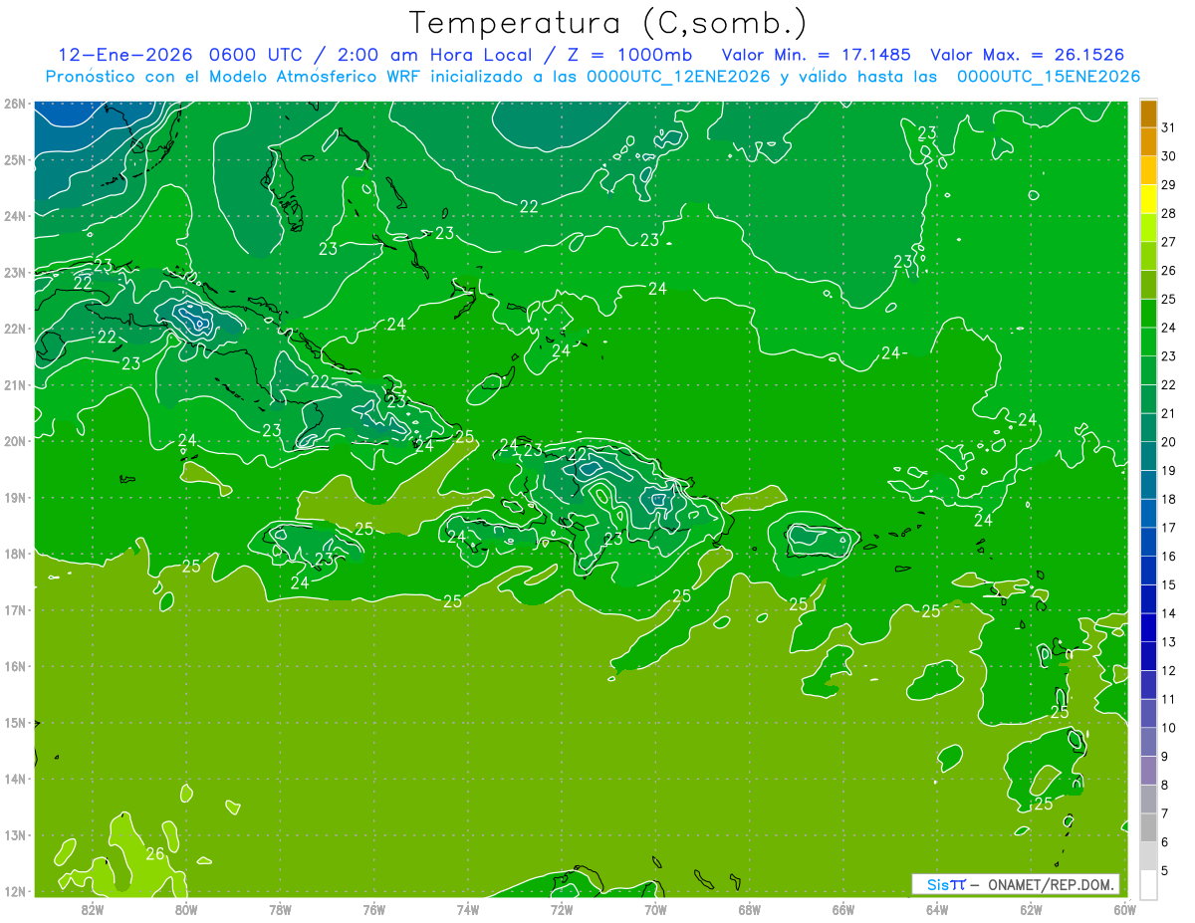This screenshot has height=923, width=1195.
Task: Click the "70W" longitude axis label
Action: [x=655, y=909]
